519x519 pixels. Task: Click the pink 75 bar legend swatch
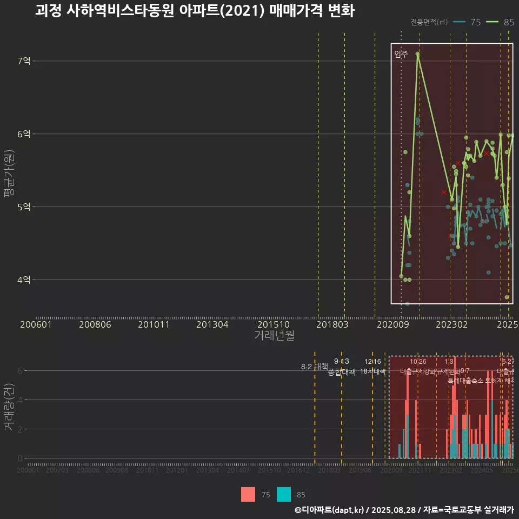[248, 494]
